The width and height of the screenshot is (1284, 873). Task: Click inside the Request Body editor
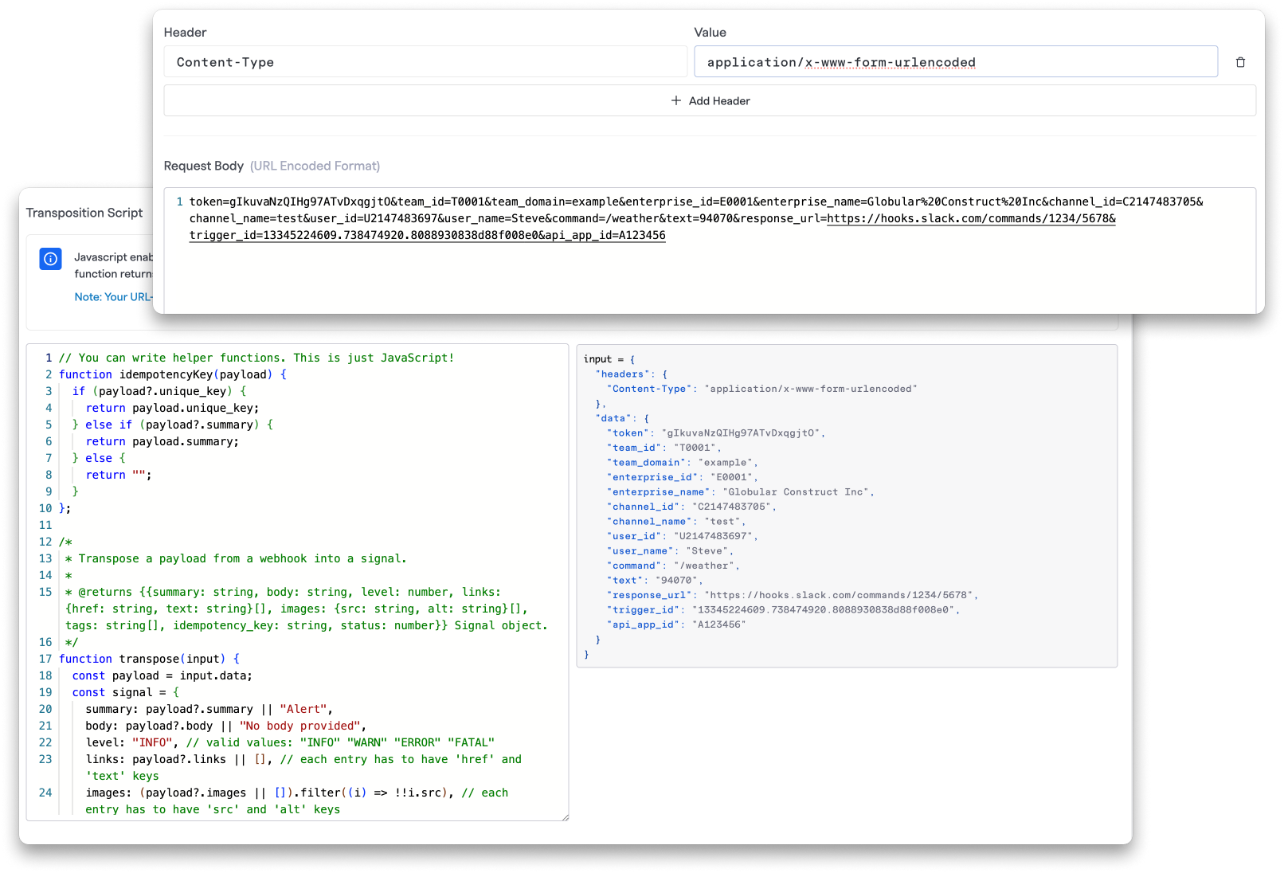710,250
